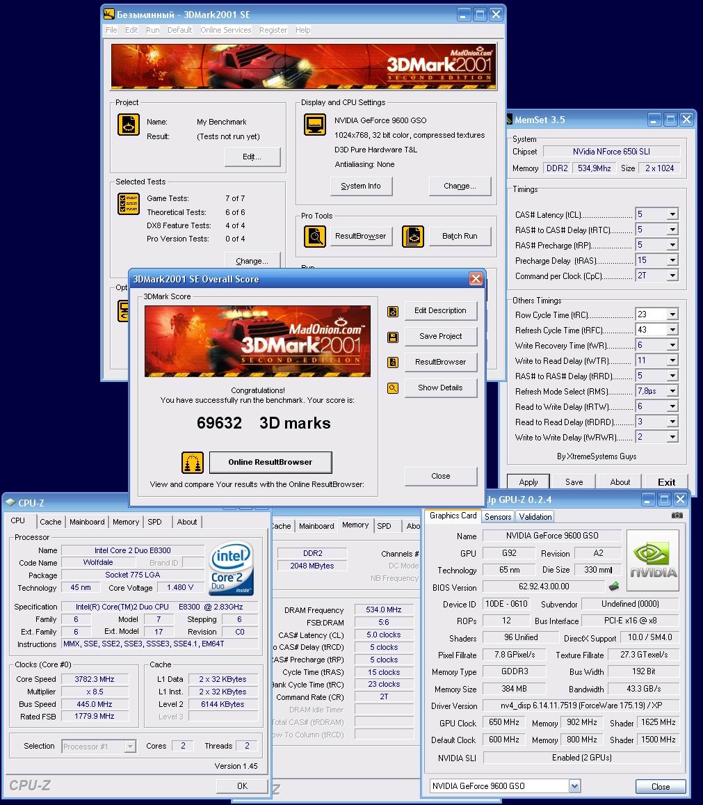Click the CPU-Z title bar icon
The width and height of the screenshot is (703, 805).
(x=10, y=502)
